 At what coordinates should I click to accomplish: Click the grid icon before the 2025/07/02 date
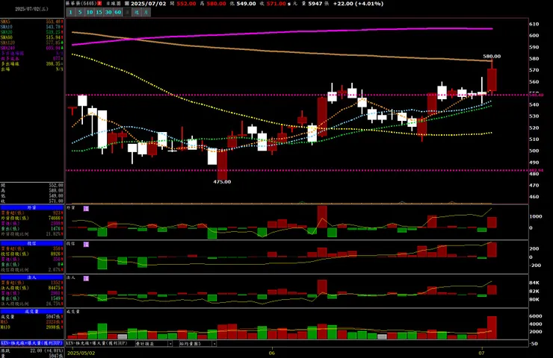pyautogui.click(x=127, y=4)
